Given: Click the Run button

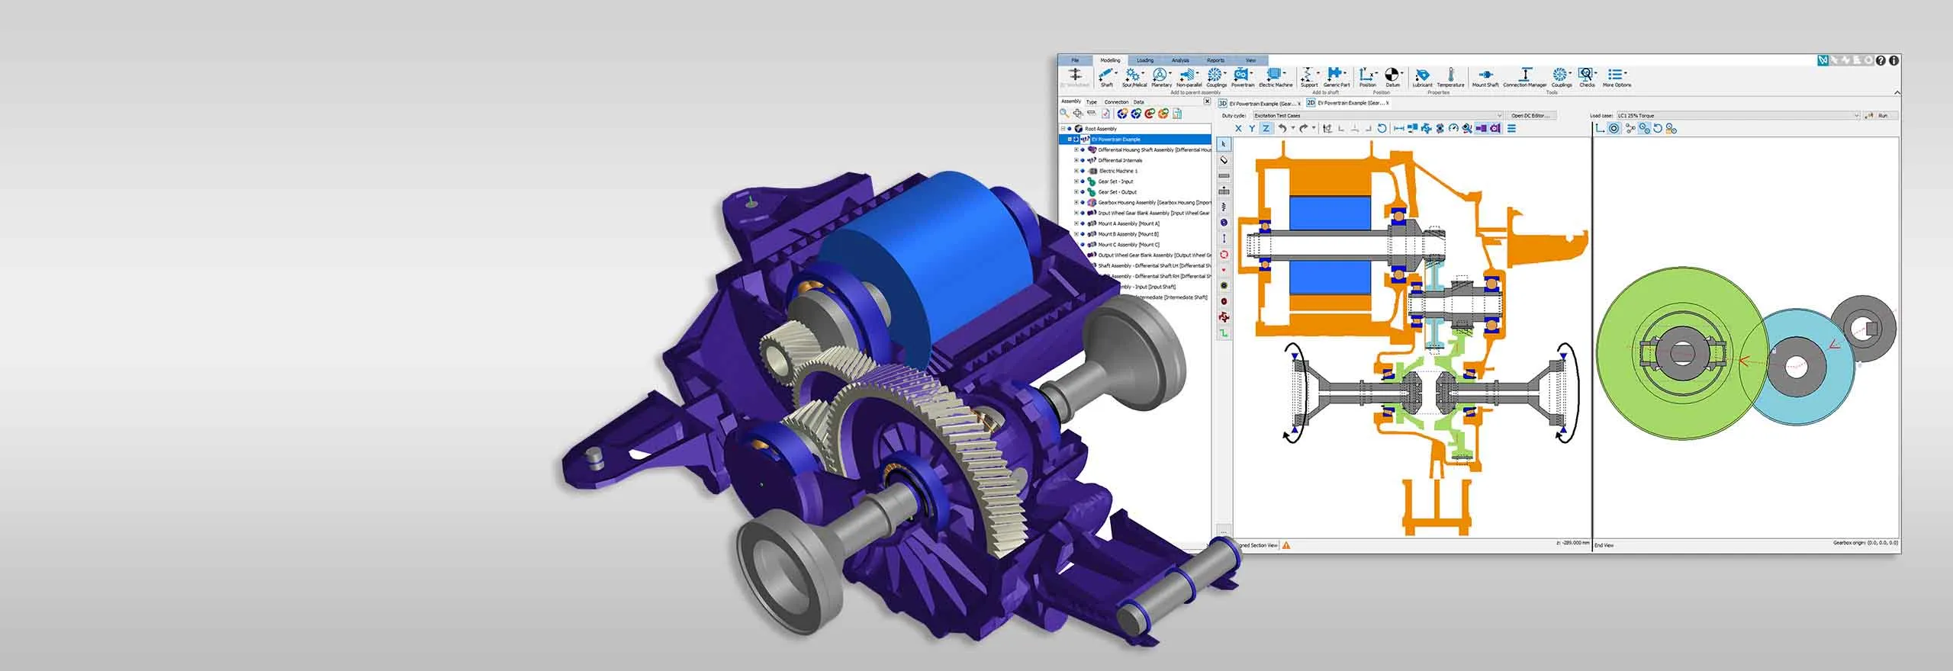Looking at the screenshot, I should coord(1879,116).
